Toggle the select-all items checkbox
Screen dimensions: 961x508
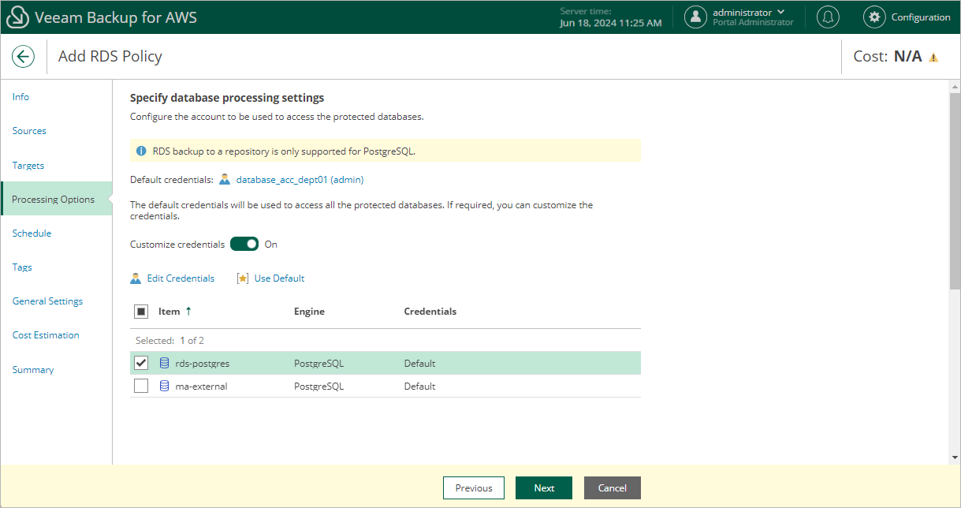(141, 312)
